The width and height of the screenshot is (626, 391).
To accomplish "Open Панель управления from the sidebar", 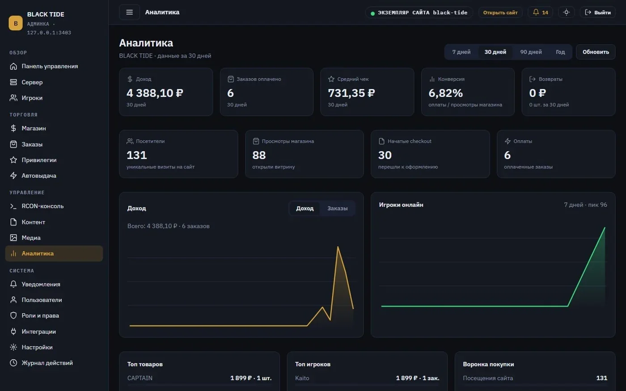I will pyautogui.click(x=54, y=66).
